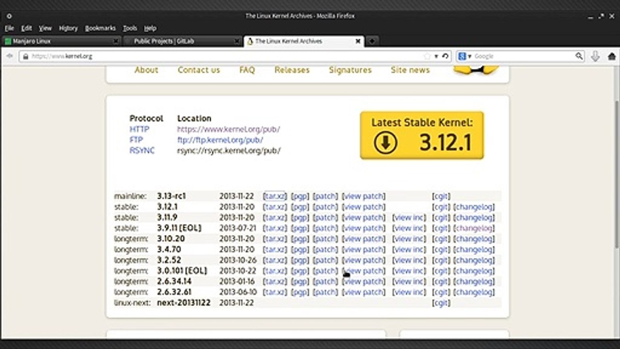
Task: Open the Bookmarks menu
Action: click(100, 28)
